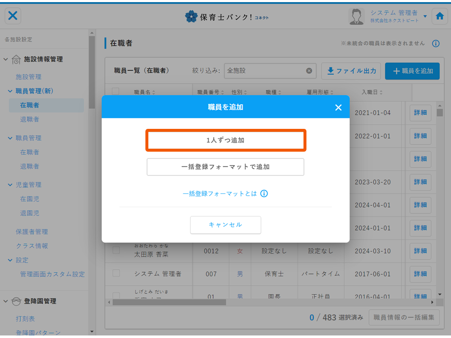Close the 職員を追加 dialog with X
The height and width of the screenshot is (338, 451).
click(x=338, y=107)
